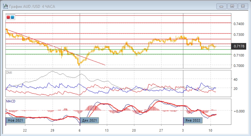Click date 13 on the time axis
Screen dimensions: 251x136
pyautogui.click(x=107, y=130)
